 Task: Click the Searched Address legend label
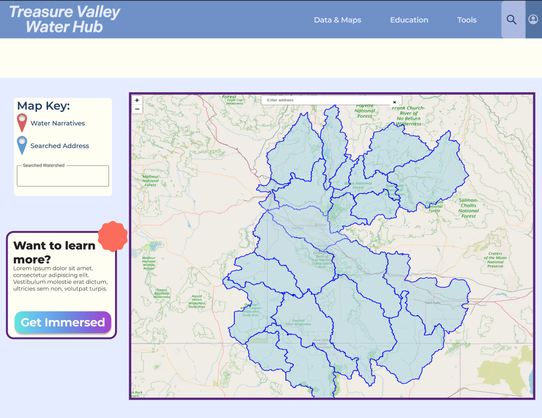60,146
